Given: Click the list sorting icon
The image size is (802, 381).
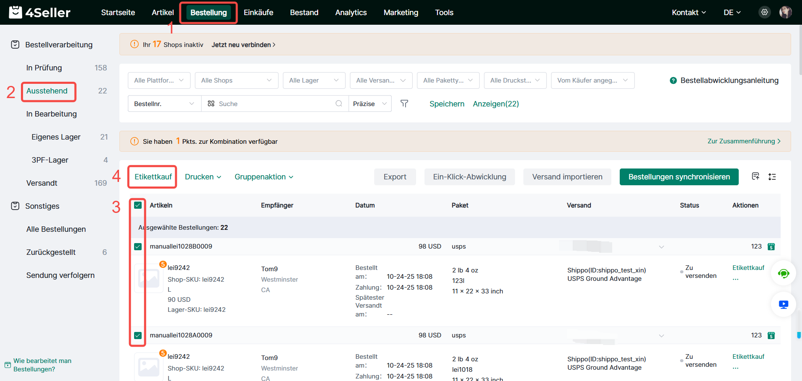Looking at the screenshot, I should pos(772,176).
